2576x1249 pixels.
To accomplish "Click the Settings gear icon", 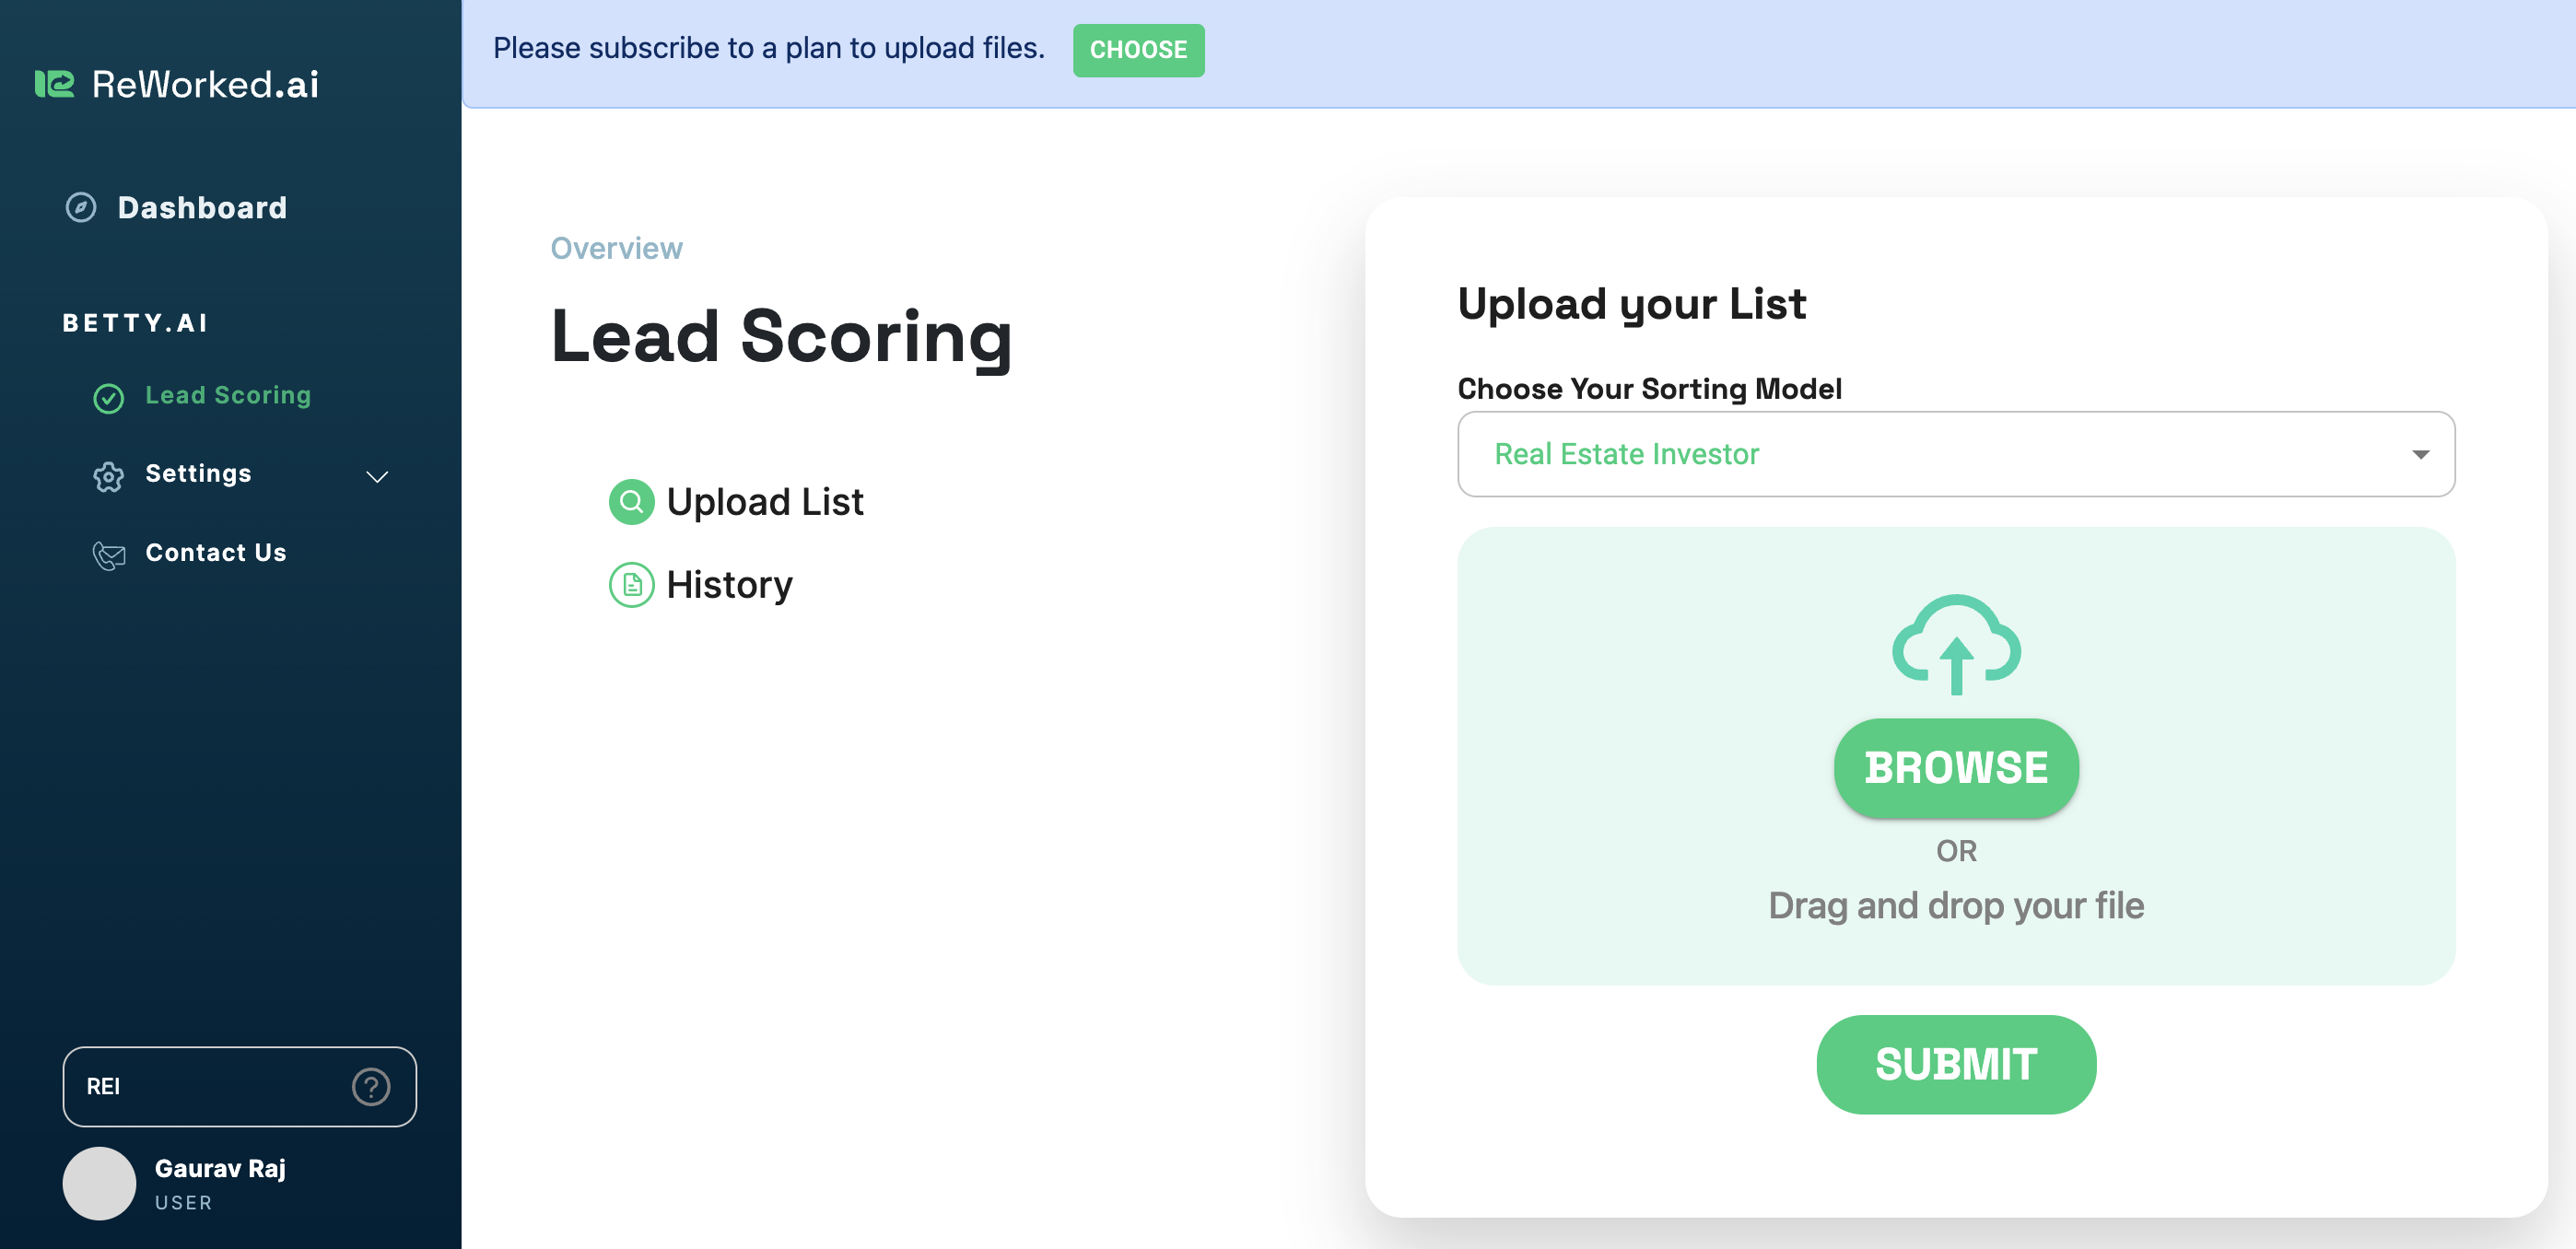I will (x=108, y=476).
